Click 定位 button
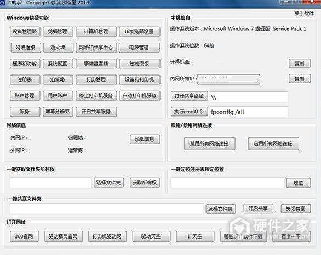The image size is (321, 255). [x=299, y=183]
